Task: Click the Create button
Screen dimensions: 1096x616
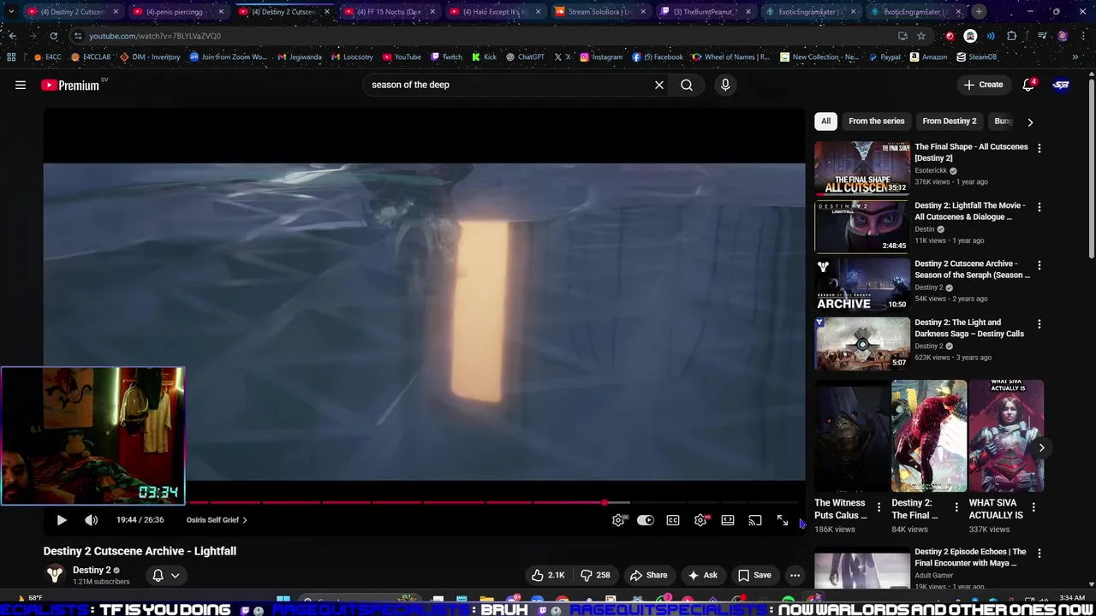Action: [x=983, y=85]
